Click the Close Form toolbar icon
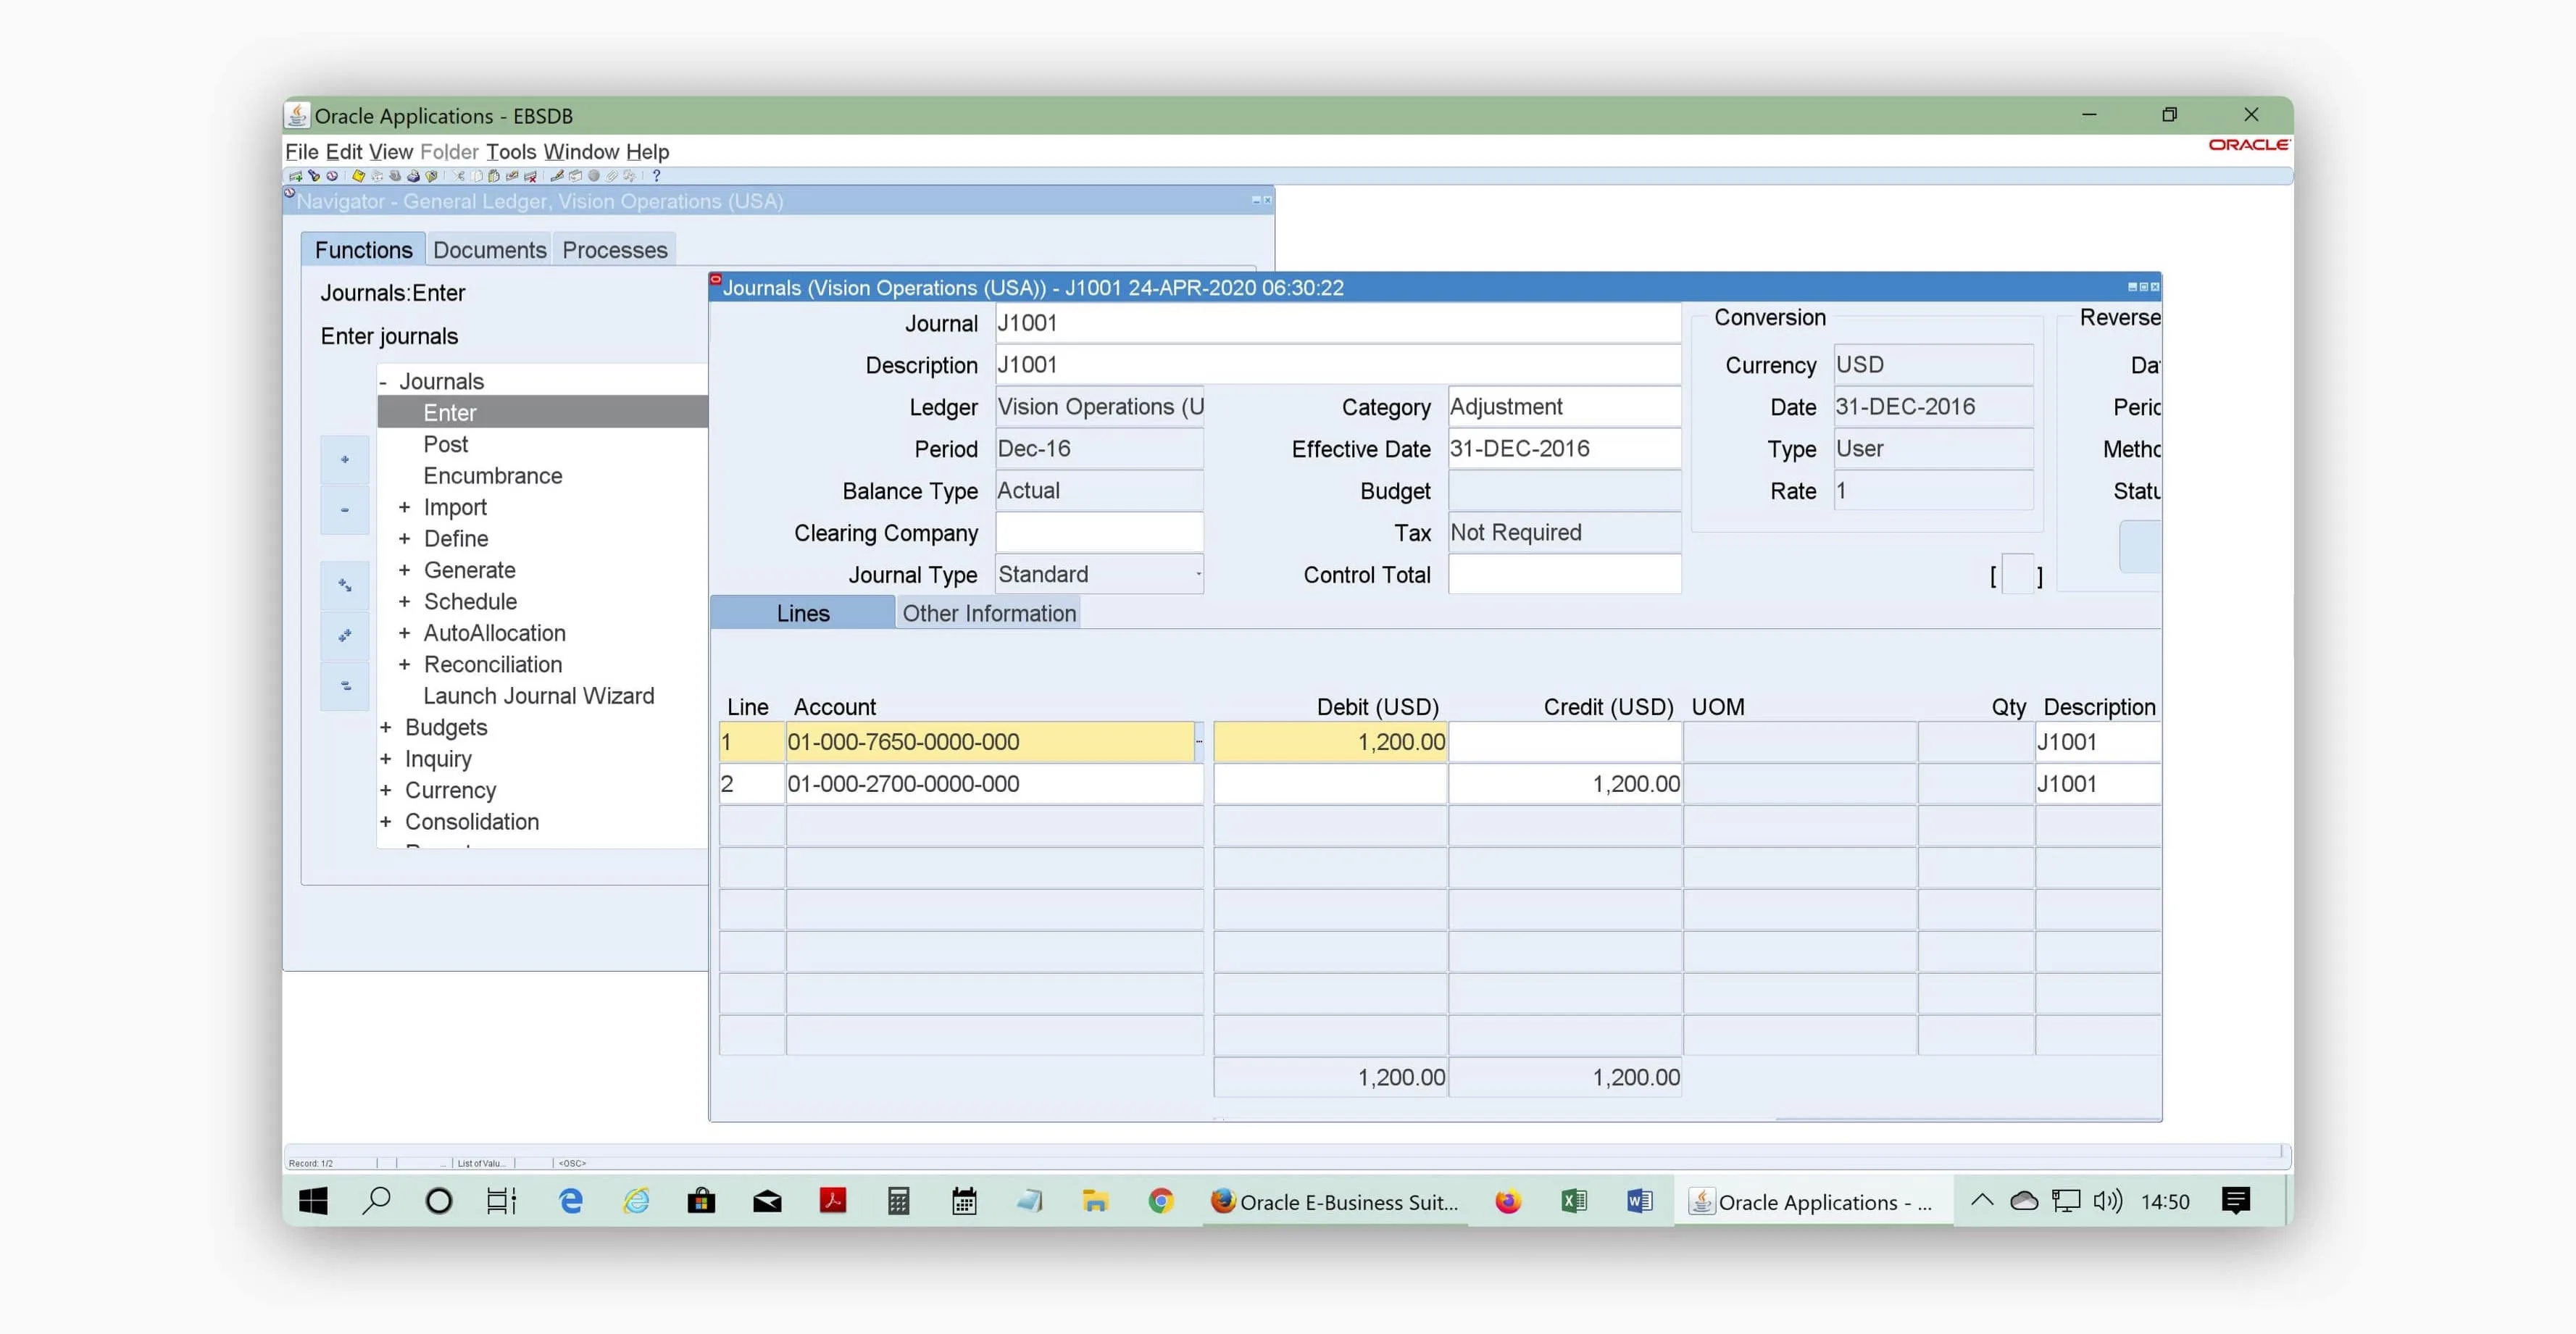The width and height of the screenshot is (2576, 1334). pos(431,176)
